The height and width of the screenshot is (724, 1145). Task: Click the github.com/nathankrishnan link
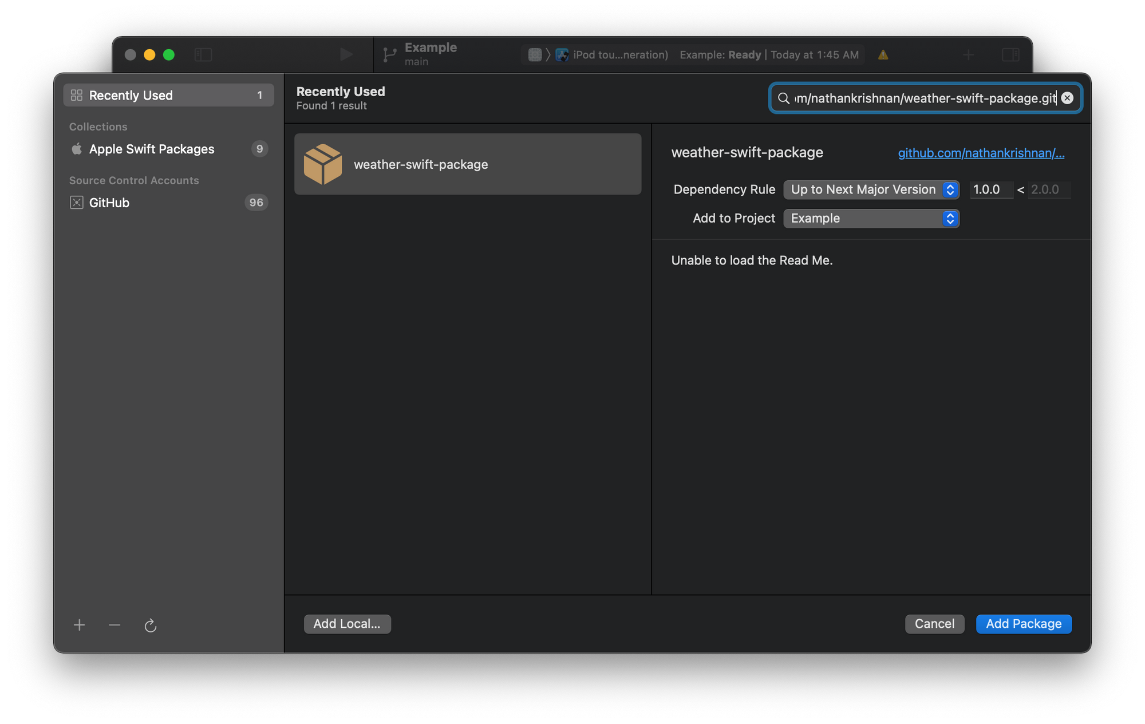pyautogui.click(x=981, y=153)
